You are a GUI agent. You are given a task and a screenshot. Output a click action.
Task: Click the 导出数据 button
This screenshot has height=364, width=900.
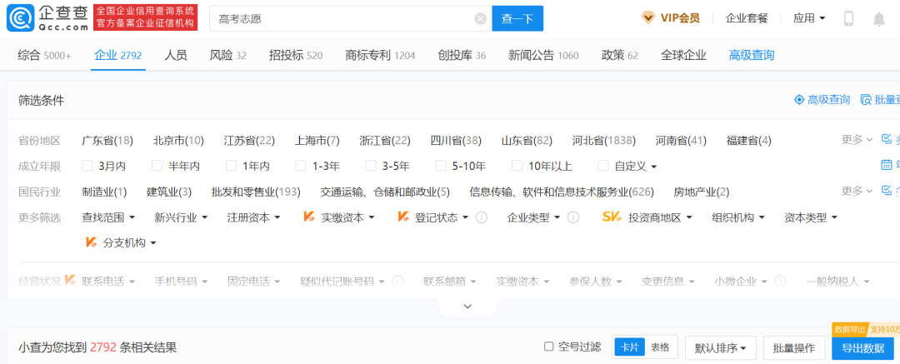[862, 348]
